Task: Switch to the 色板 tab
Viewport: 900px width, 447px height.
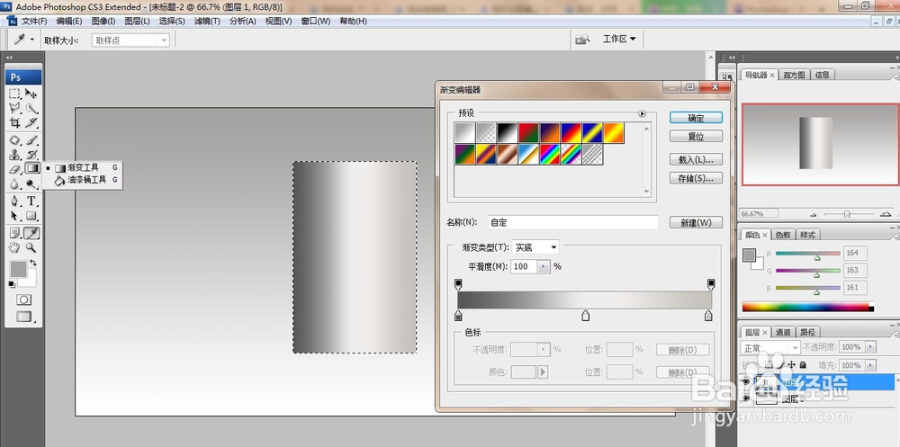Action: pyautogui.click(x=783, y=235)
